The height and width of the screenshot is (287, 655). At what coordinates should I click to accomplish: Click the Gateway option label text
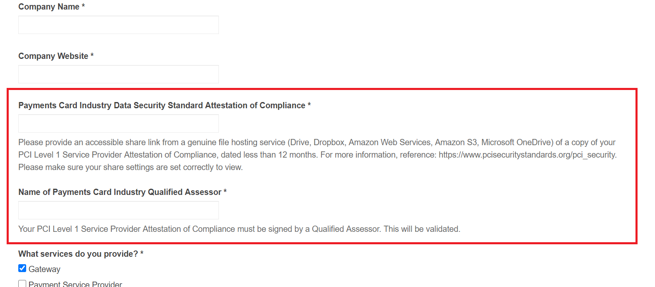[44, 269]
